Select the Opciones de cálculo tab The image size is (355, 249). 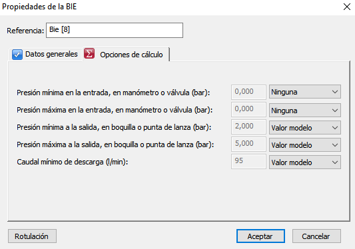point(126,55)
